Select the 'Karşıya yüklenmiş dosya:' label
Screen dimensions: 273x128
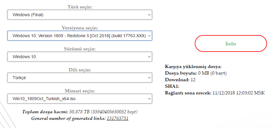coord(193,67)
